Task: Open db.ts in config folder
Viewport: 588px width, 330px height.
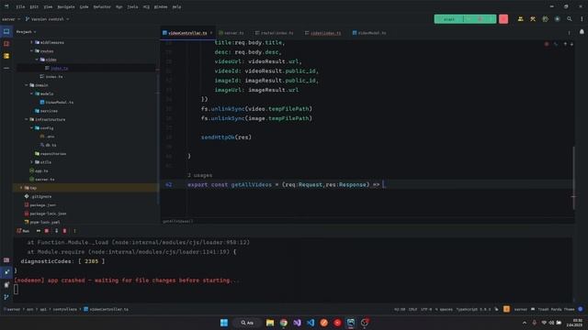Action: point(48,145)
